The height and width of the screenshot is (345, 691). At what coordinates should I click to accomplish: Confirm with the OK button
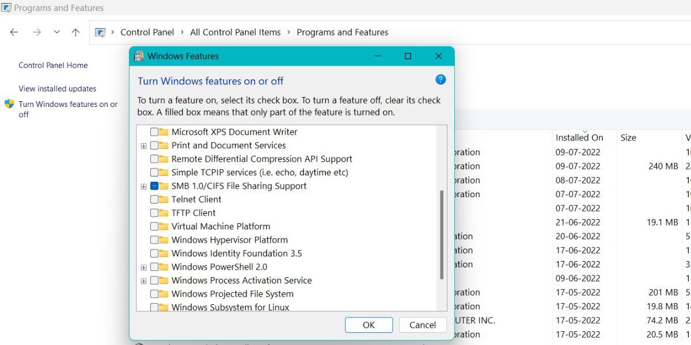click(369, 325)
